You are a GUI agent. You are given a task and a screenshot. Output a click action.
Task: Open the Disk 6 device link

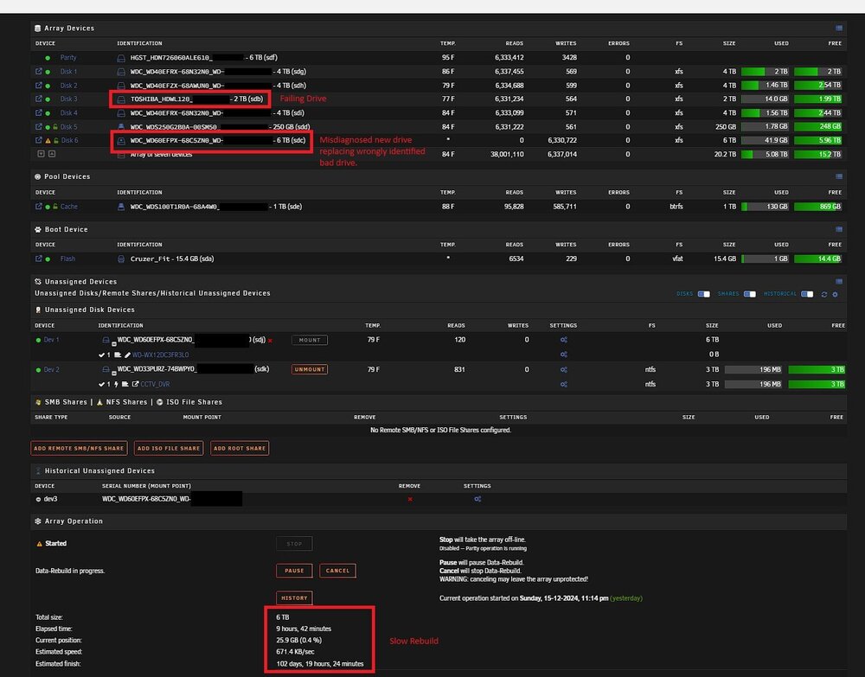coord(69,140)
